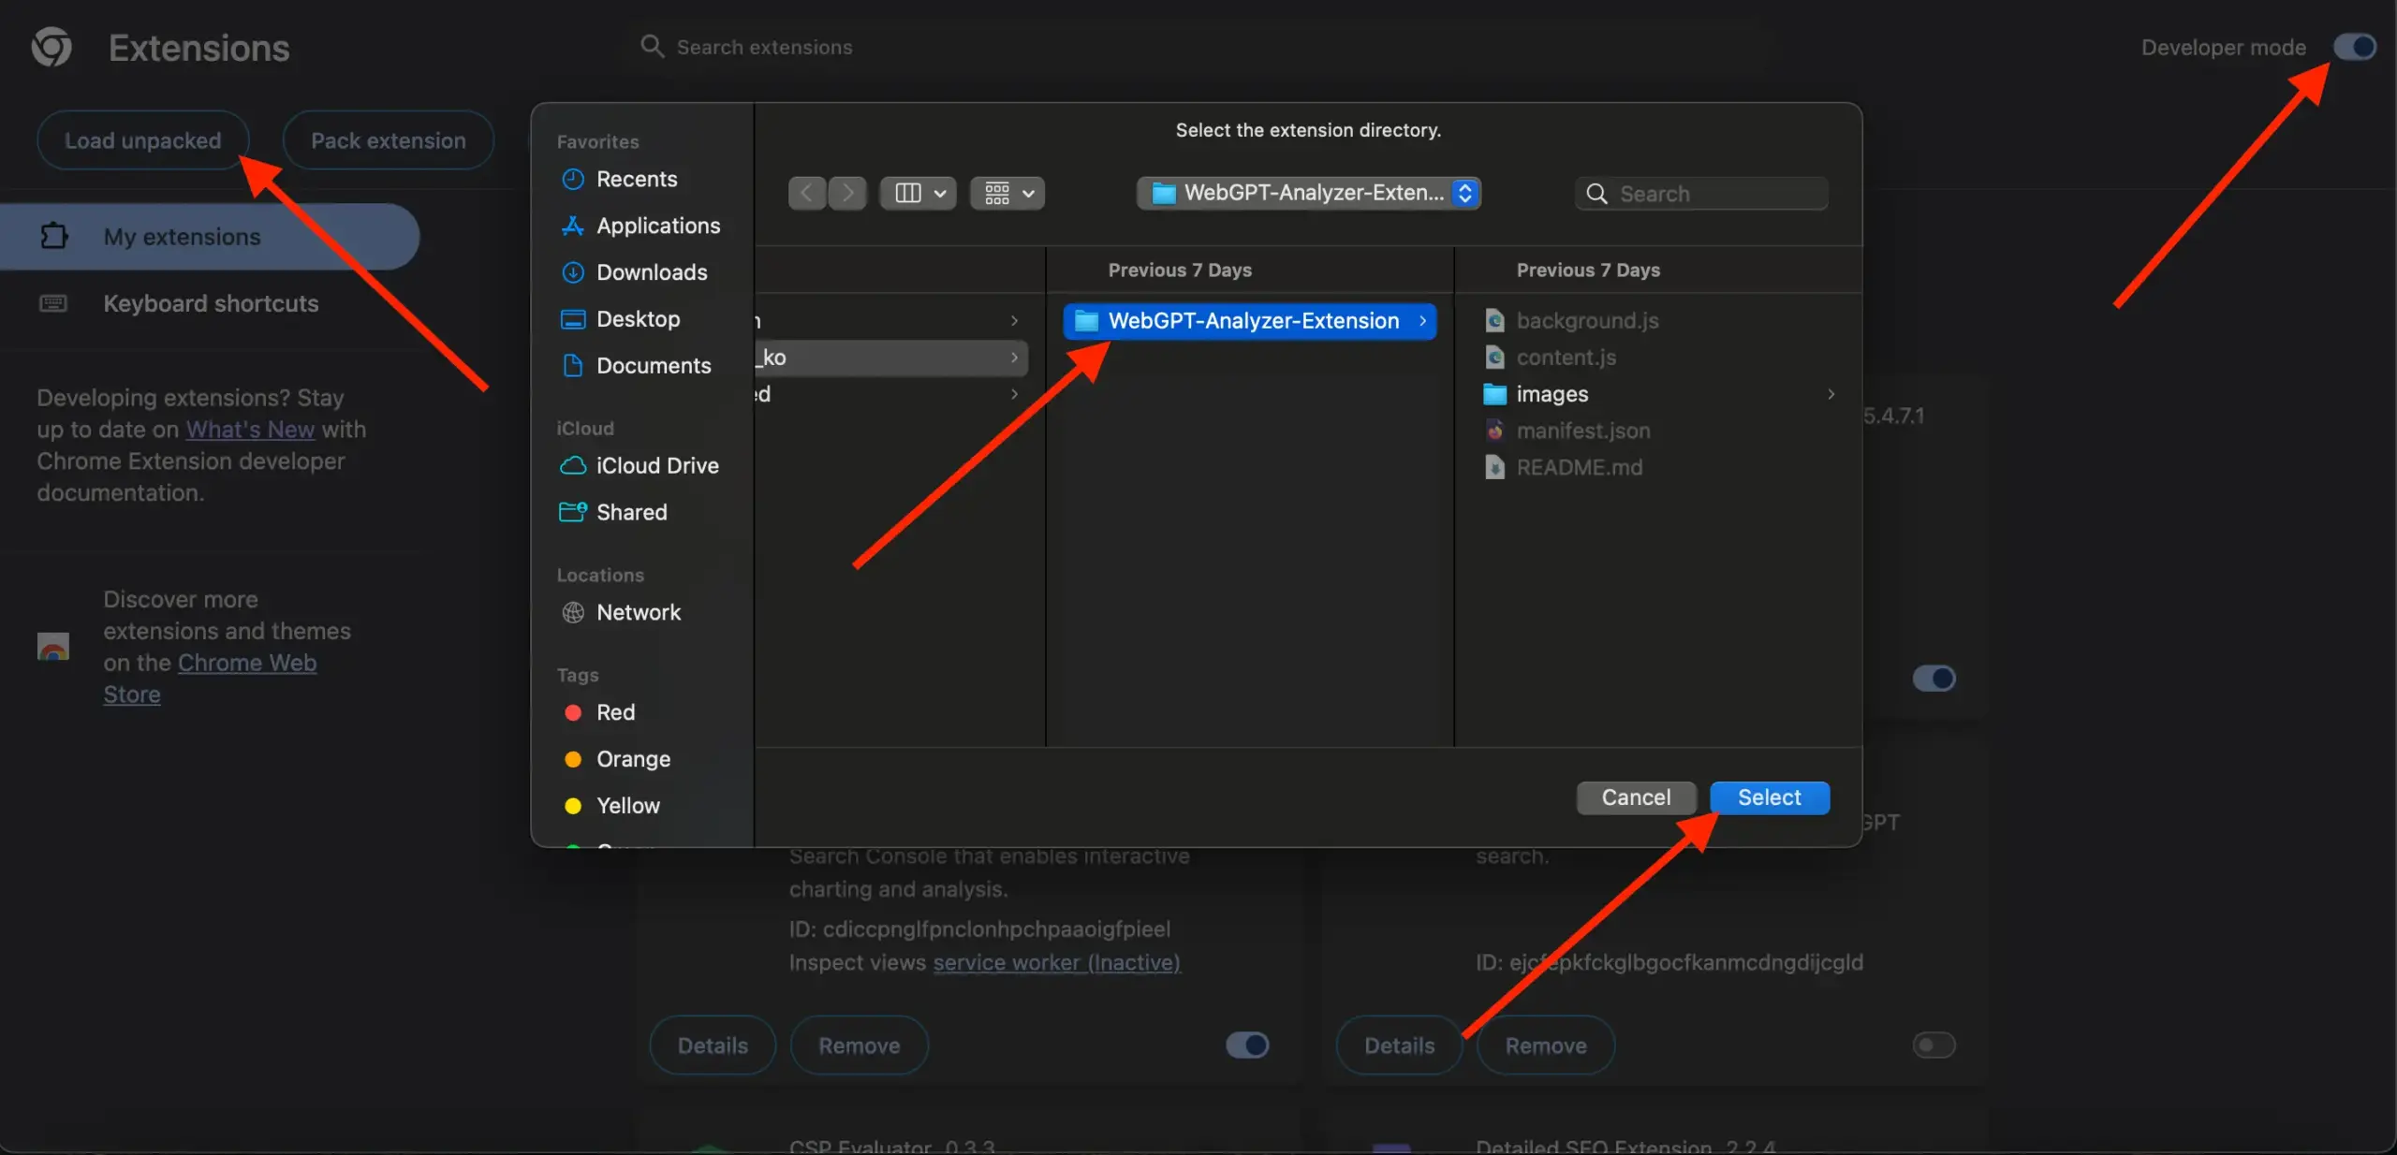Click the Chrome logo in Extensions header
This screenshot has height=1155, width=2397.
[51, 47]
